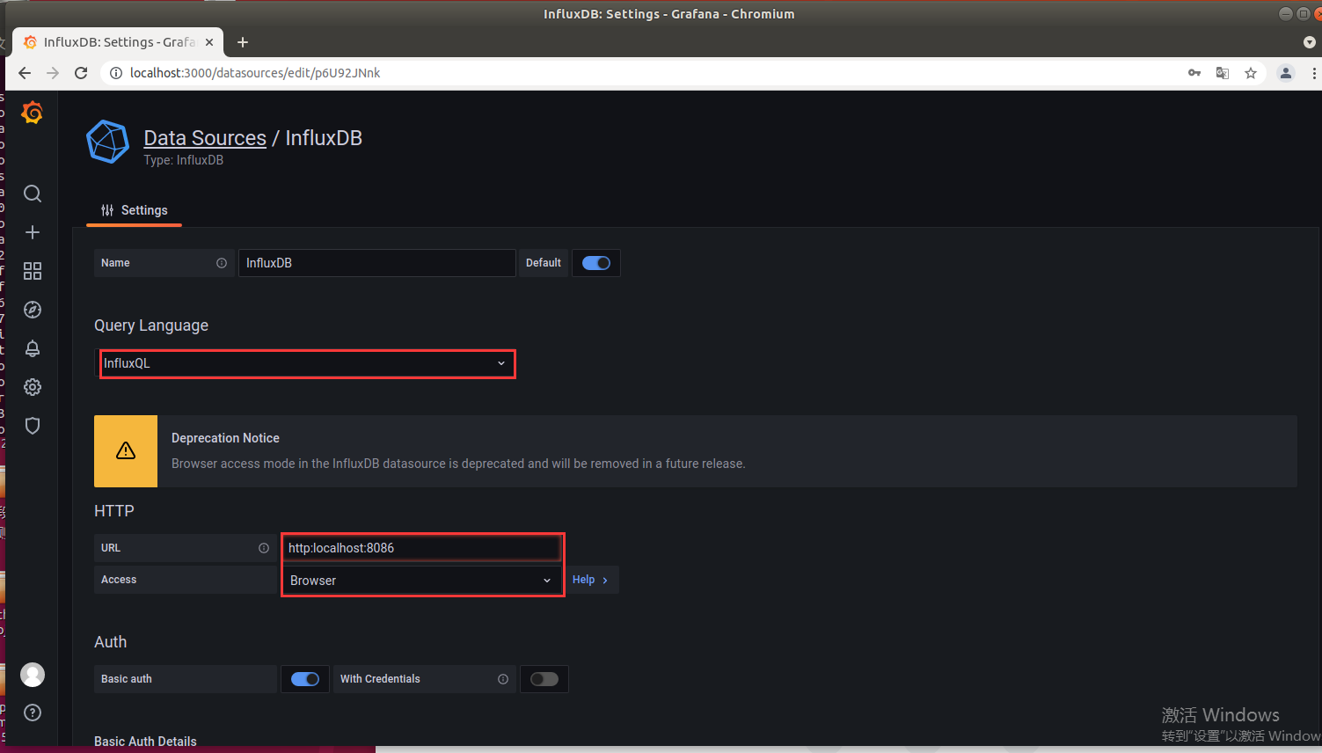1322x753 pixels.
Task: Click the translate page icon
Action: point(1223,73)
